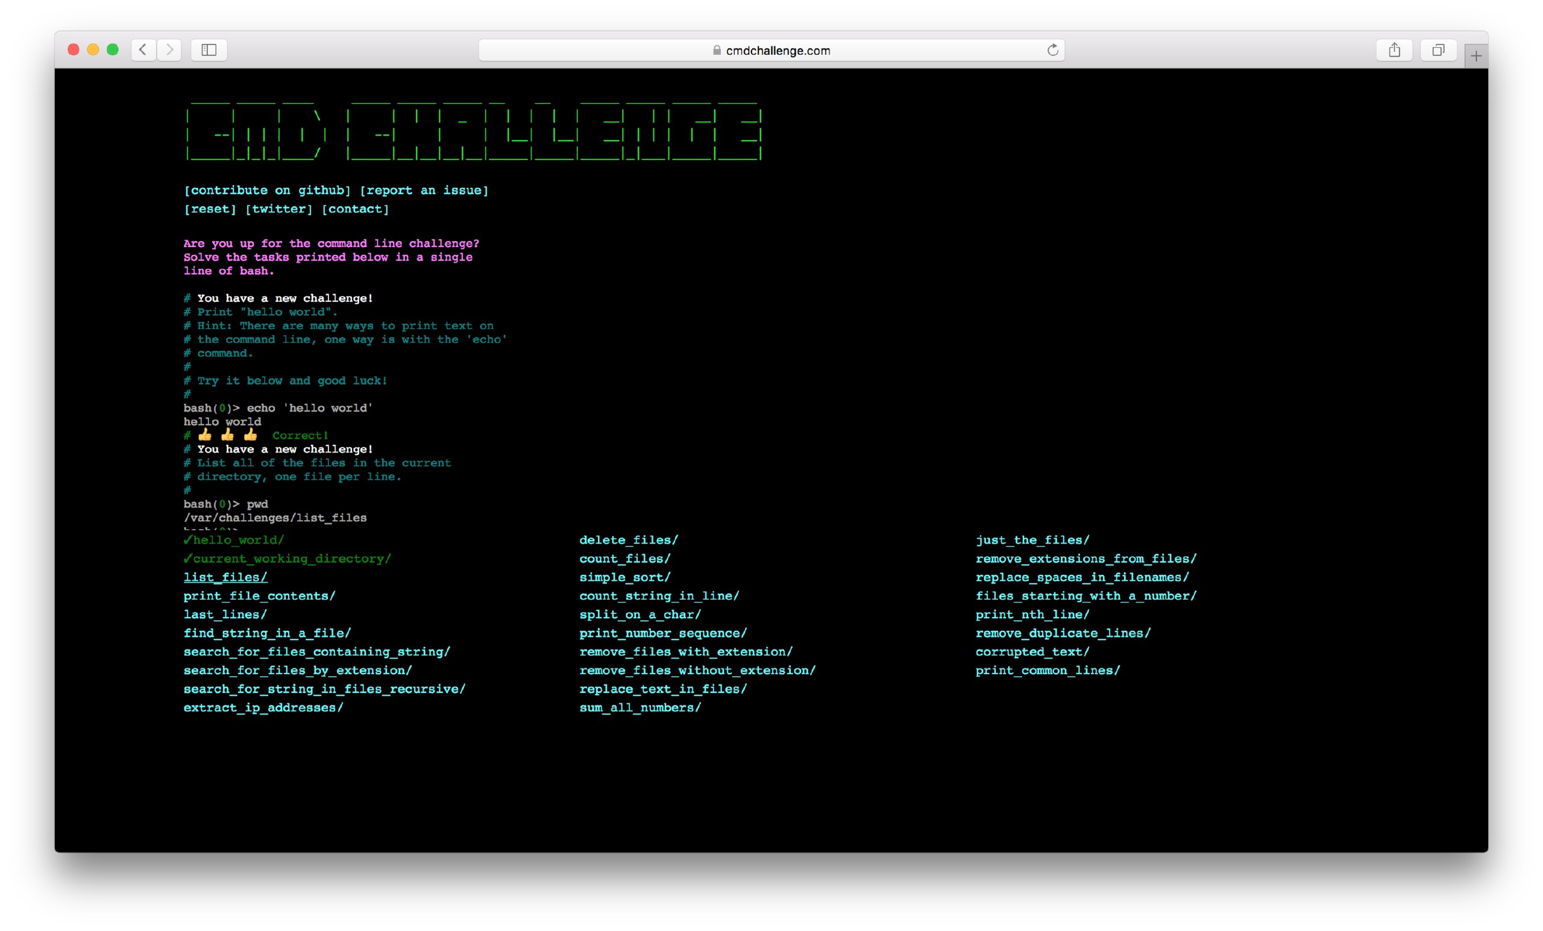
Task: Toggle the Safari sidebar button
Action: click(x=209, y=49)
